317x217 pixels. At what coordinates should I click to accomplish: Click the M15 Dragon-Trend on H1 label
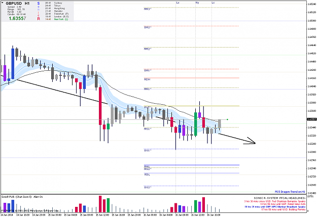290,192
